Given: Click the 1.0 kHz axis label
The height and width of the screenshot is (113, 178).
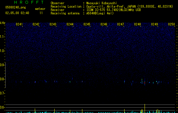Looking at the screenshot, I should point(2,51).
